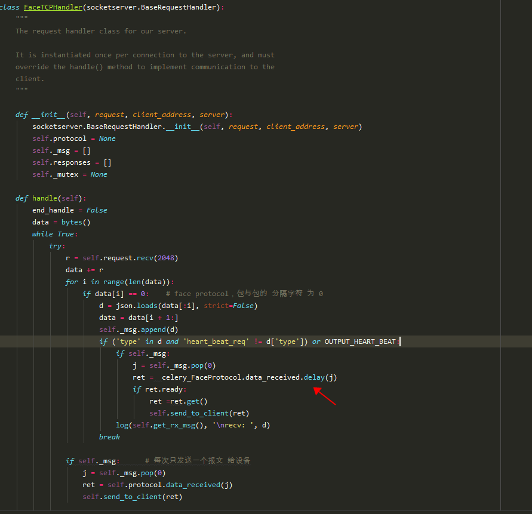Screen dimensions: 532x514
Task: Click json.loads(data[:i] call
Action: click(x=156, y=306)
